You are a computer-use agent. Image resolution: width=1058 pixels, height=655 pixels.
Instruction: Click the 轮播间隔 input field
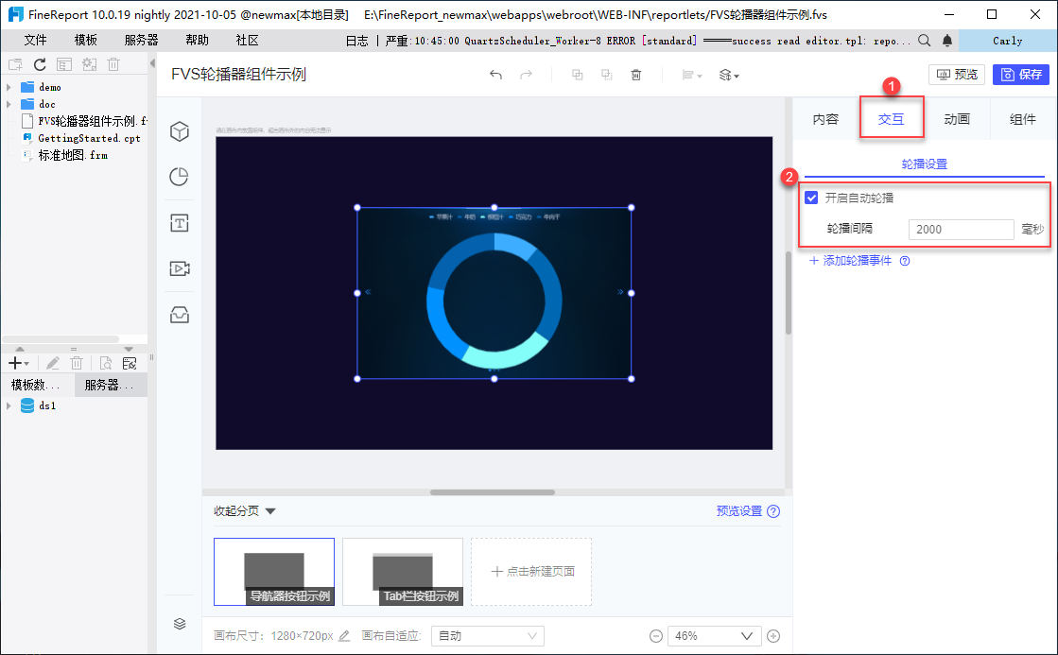click(961, 230)
